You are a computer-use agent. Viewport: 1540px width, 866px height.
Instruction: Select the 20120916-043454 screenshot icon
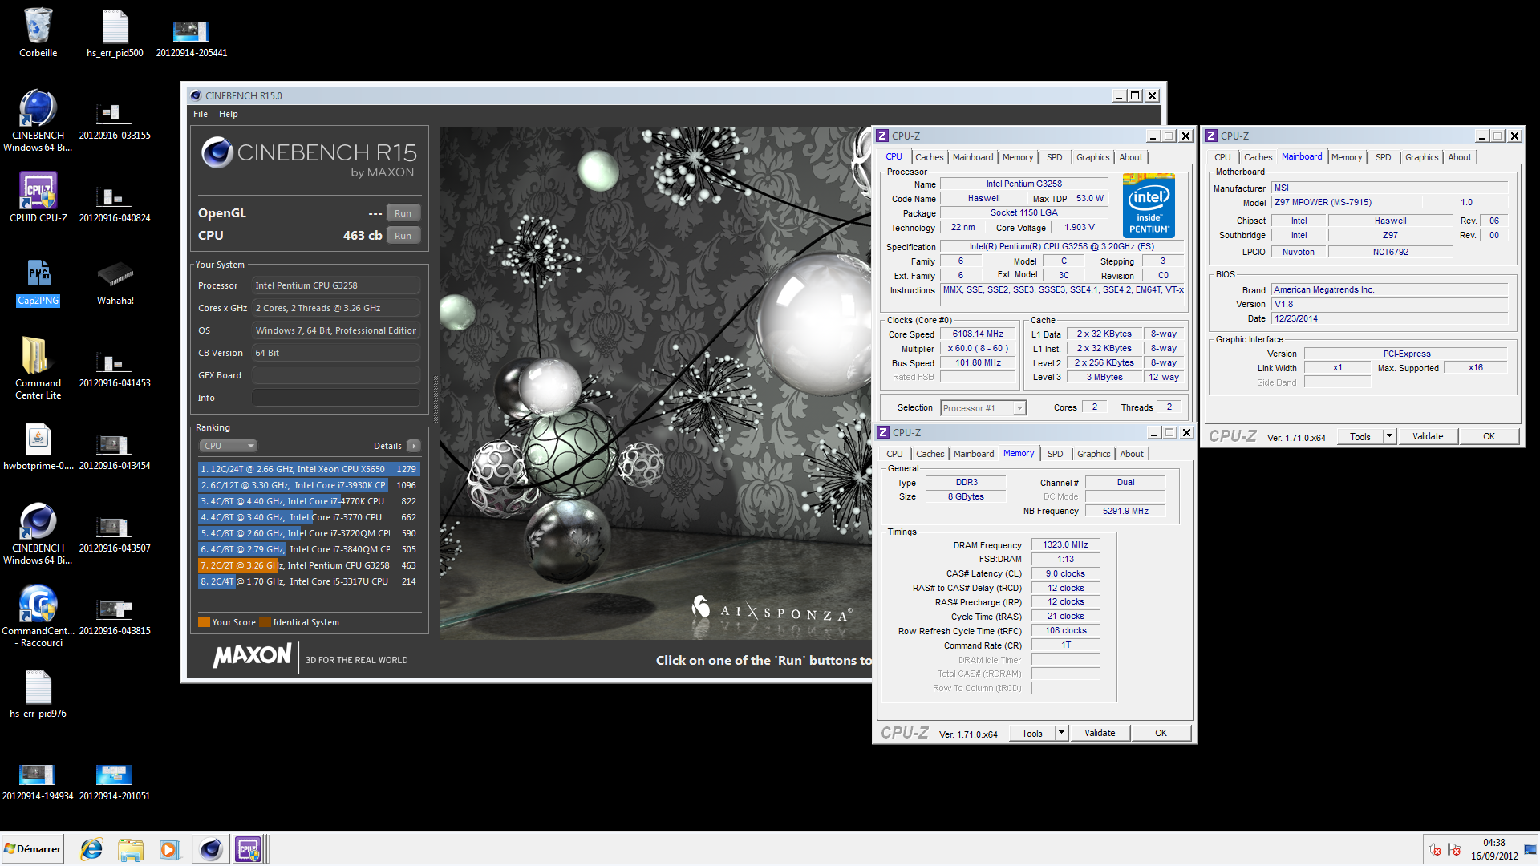[115, 444]
